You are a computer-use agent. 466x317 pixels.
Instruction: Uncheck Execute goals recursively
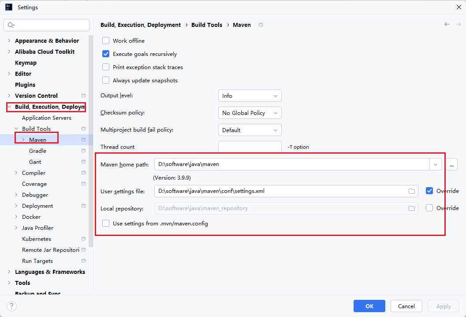click(106, 54)
